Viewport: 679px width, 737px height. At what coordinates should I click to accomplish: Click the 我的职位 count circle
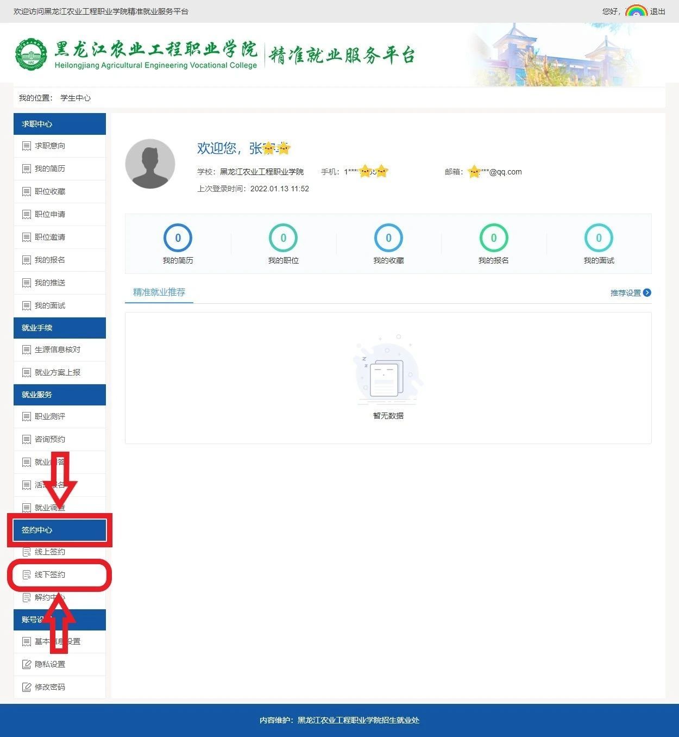[x=283, y=238]
